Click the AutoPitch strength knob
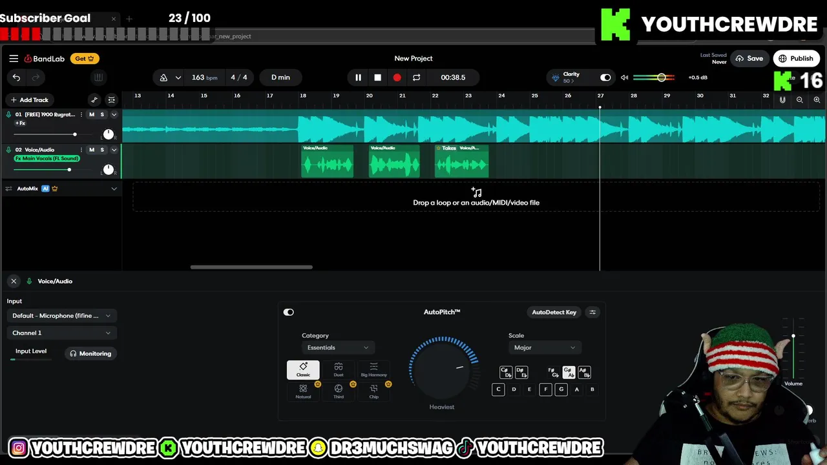The width and height of the screenshot is (827, 465). click(443, 368)
